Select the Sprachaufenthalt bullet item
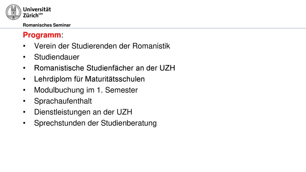This screenshot has height=172, width=306. pos(63,101)
